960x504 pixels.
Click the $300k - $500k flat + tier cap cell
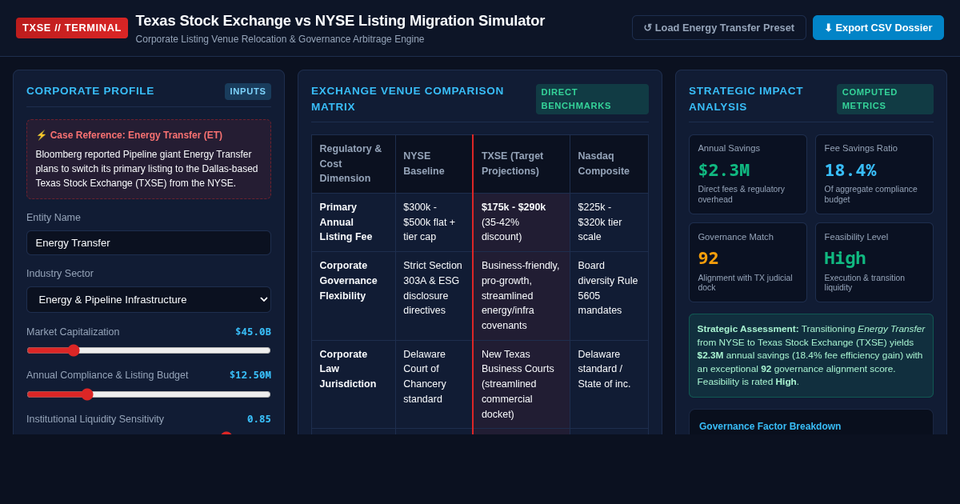tap(434, 222)
